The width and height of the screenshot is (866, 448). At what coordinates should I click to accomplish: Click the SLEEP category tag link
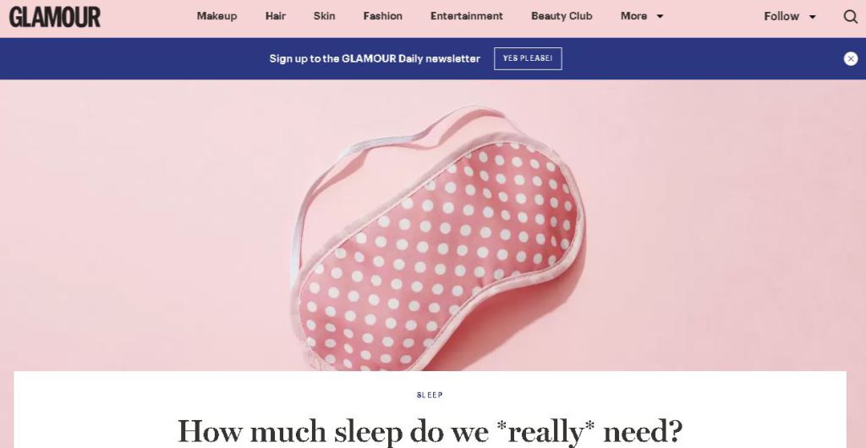(430, 395)
